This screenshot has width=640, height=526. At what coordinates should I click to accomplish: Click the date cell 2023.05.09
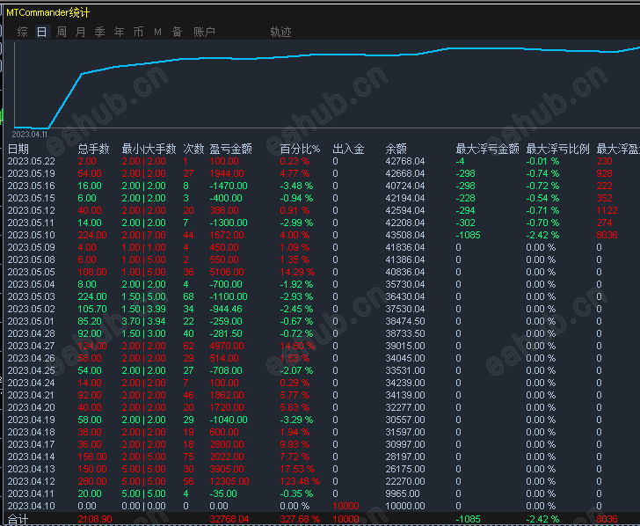31,247
